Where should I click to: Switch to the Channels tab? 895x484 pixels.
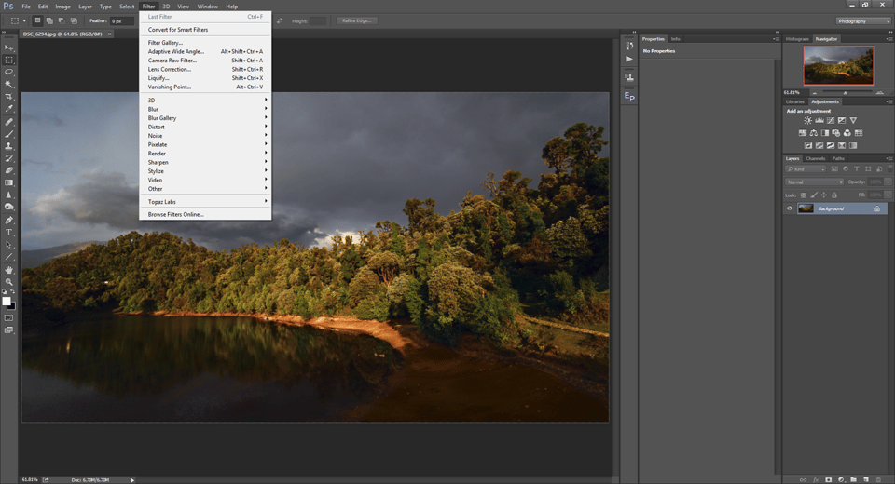(815, 158)
